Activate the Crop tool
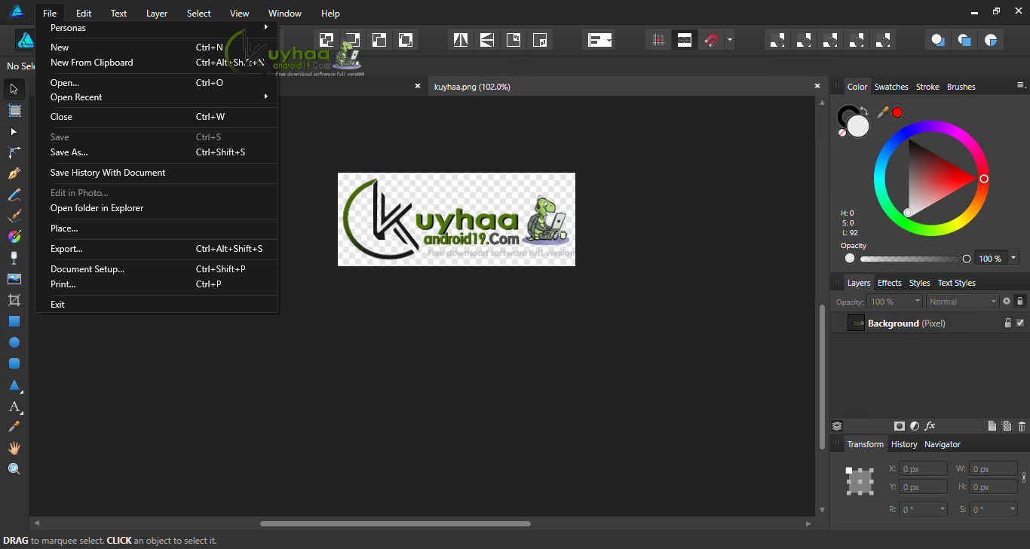1030x549 pixels. pyautogui.click(x=14, y=299)
